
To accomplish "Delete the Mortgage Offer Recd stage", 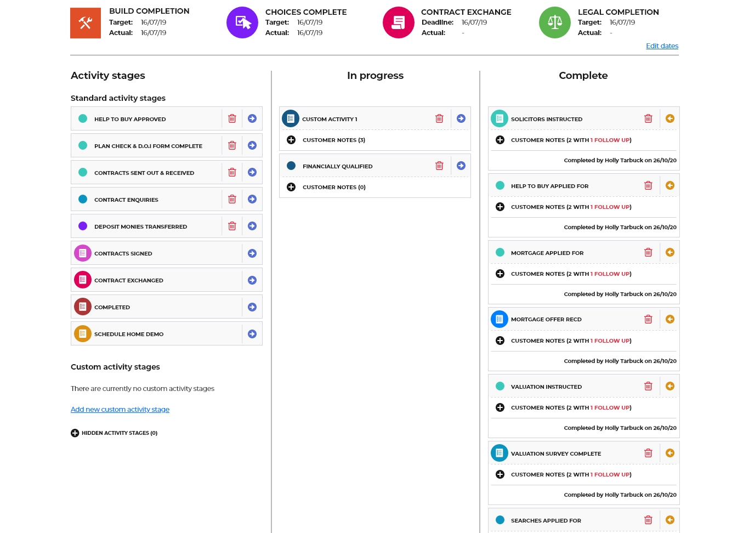I will 648,319.
